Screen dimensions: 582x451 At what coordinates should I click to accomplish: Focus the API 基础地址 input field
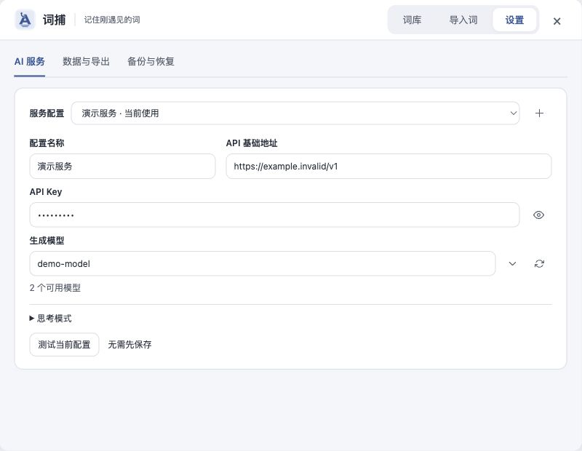point(388,167)
